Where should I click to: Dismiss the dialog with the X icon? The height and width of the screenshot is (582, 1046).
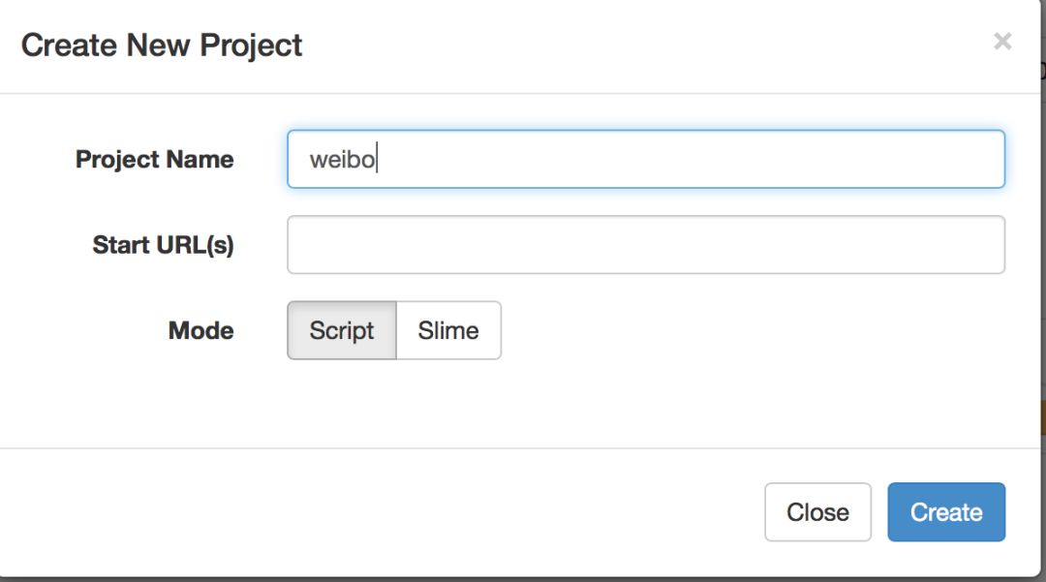(x=1002, y=41)
